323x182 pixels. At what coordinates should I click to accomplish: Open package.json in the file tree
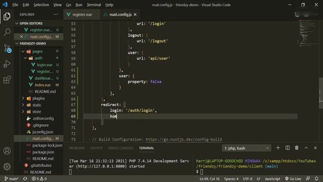[x=43, y=152]
